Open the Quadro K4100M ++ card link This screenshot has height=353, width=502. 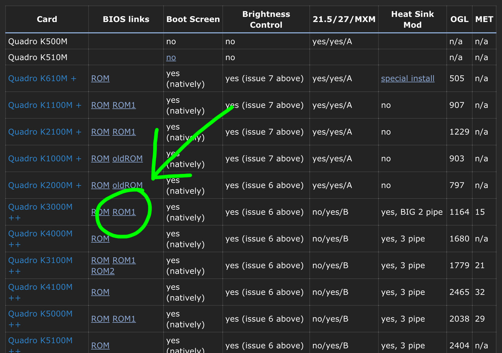(x=41, y=292)
